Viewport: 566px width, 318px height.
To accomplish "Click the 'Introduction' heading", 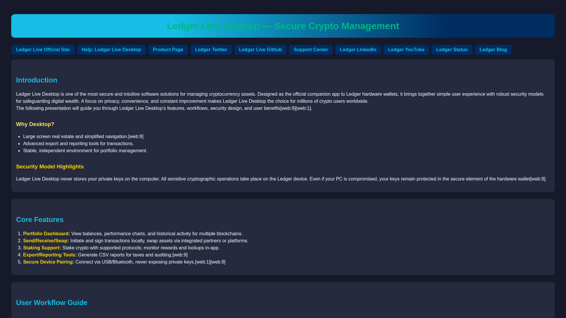I will [37, 80].
